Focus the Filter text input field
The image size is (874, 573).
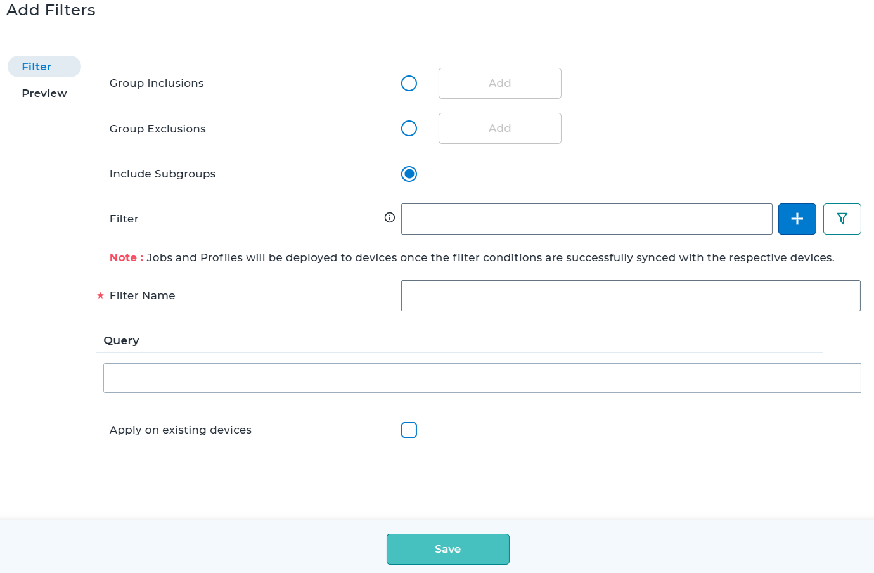586,219
